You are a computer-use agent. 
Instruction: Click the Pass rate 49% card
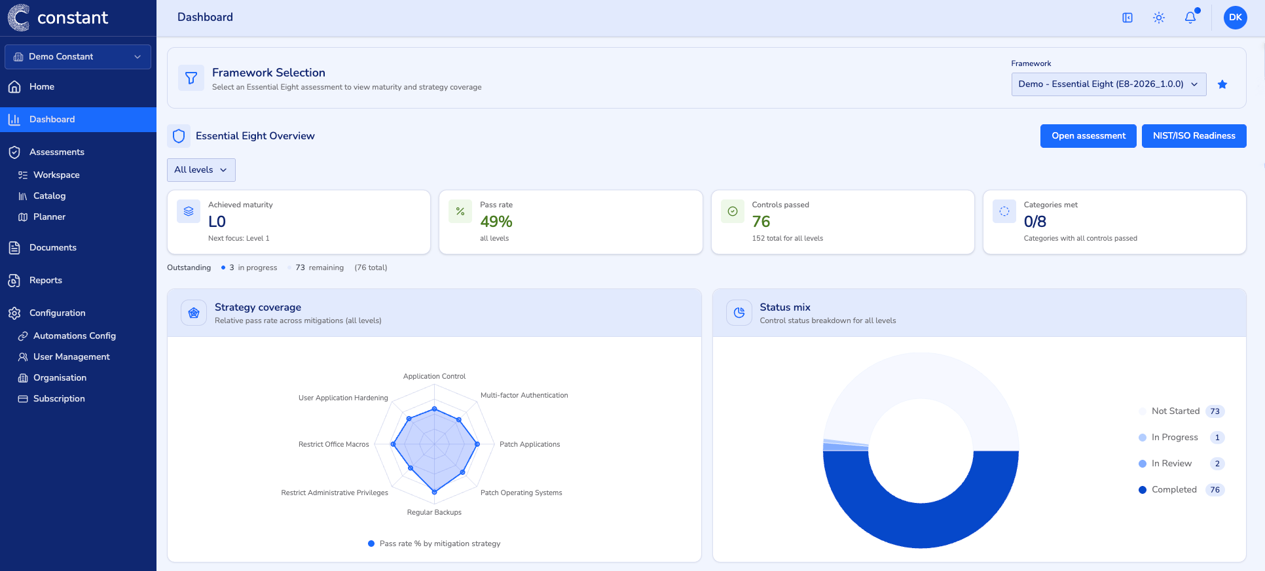pos(571,222)
